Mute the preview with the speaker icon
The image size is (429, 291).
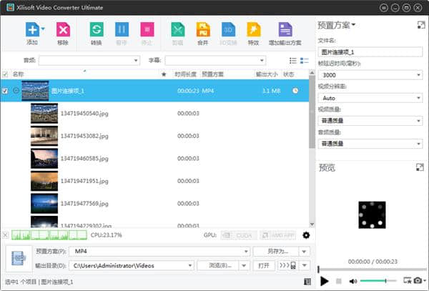point(353,281)
